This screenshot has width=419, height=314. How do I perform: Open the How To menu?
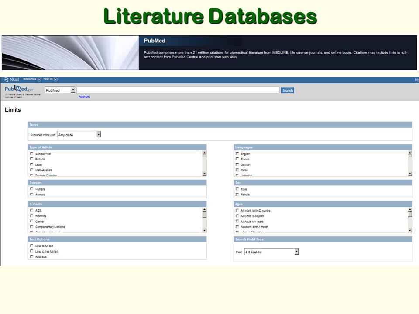48,79
